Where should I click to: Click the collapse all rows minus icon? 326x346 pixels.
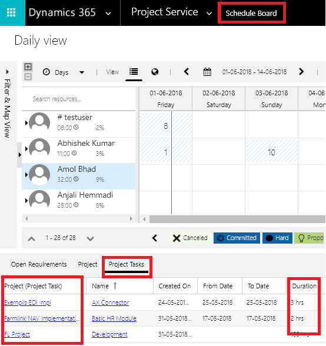(x=28, y=76)
